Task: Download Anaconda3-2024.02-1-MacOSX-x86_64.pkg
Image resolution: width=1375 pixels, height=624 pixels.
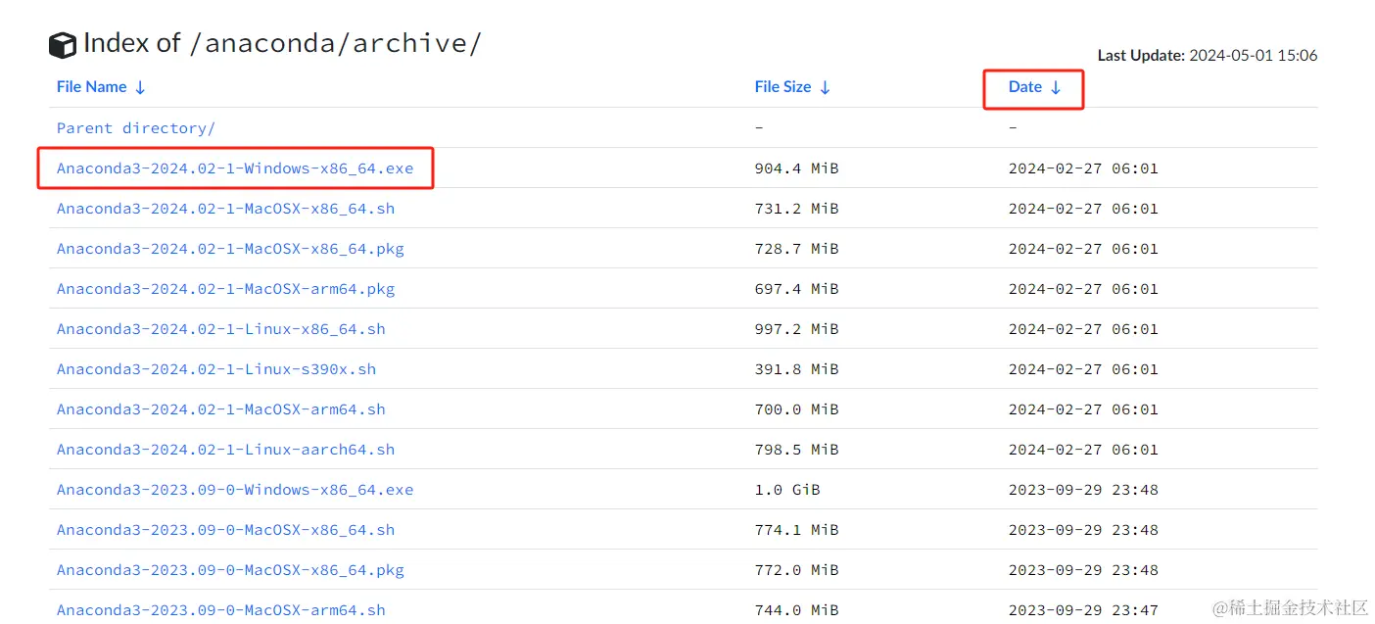Action: [230, 249]
